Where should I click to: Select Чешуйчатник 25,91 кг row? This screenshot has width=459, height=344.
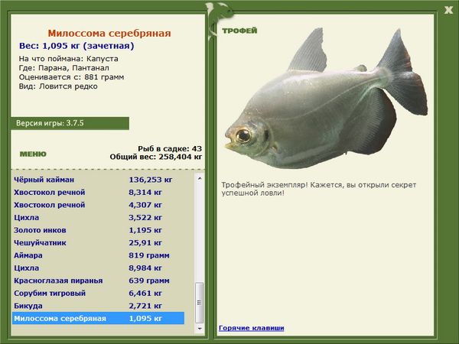tap(99, 242)
